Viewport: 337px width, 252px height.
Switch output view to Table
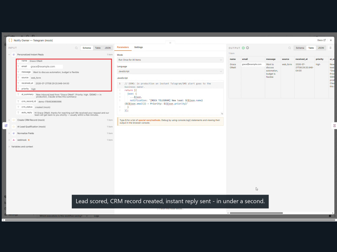[311, 48]
